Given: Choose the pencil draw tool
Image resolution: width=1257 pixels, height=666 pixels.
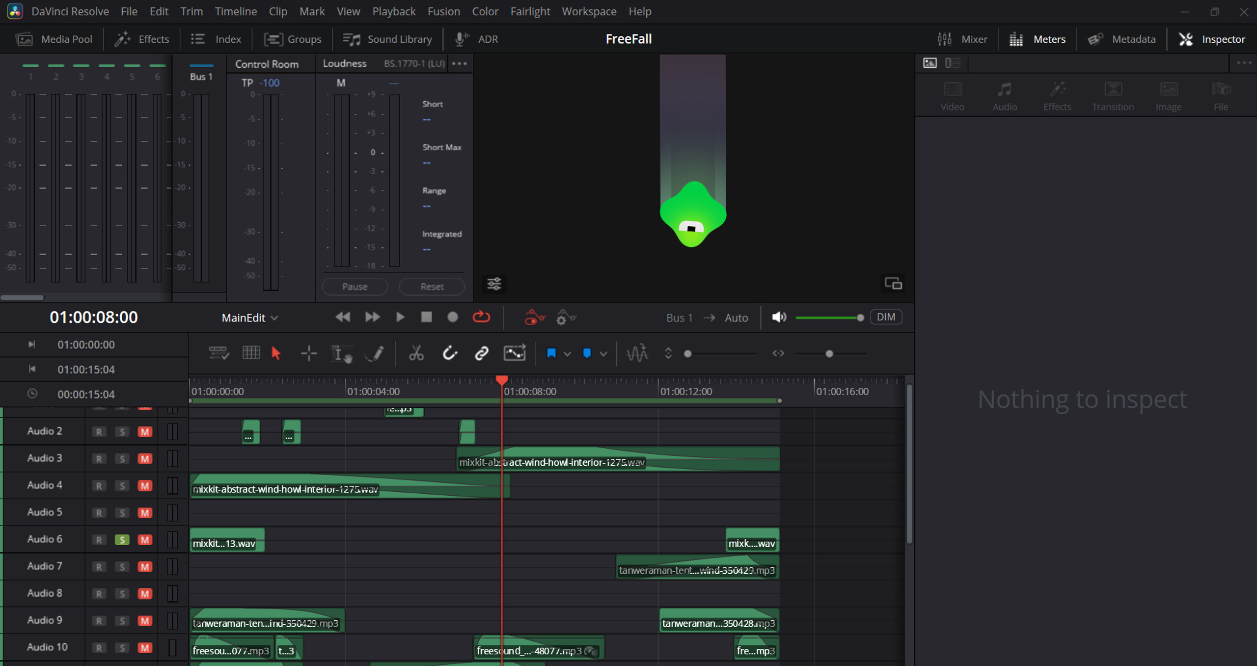Looking at the screenshot, I should point(375,353).
